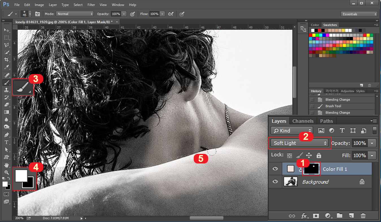The height and width of the screenshot is (222, 381).
Task: Open the layer Fill dropdown arrow
Action: tap(372, 155)
